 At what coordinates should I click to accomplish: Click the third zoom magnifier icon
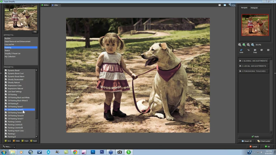pos(248,45)
